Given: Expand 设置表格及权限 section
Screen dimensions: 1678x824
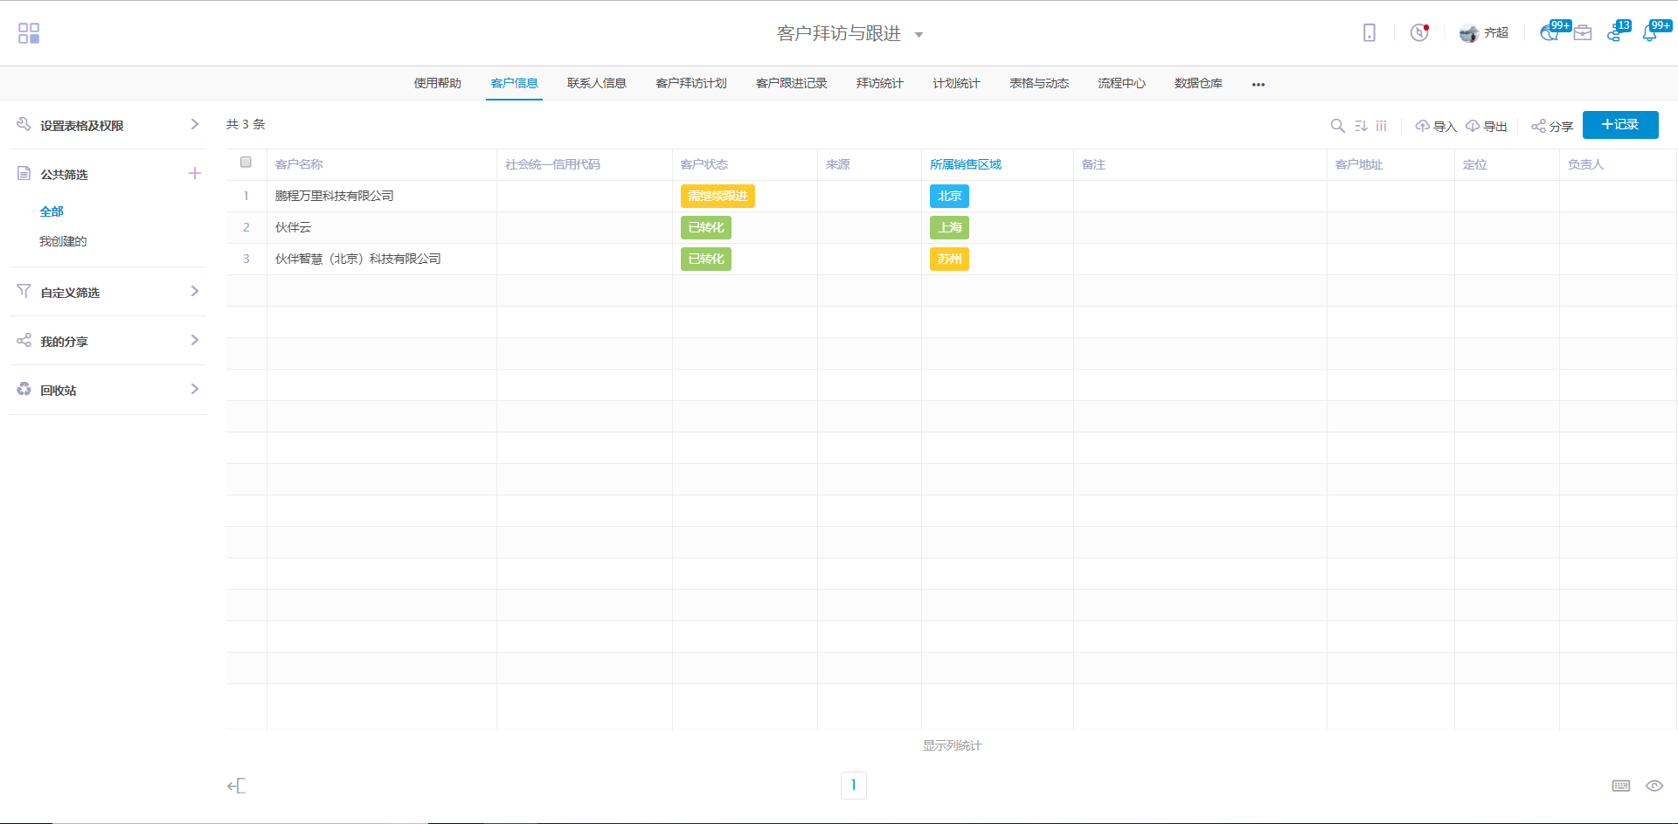Looking at the screenshot, I should [194, 125].
